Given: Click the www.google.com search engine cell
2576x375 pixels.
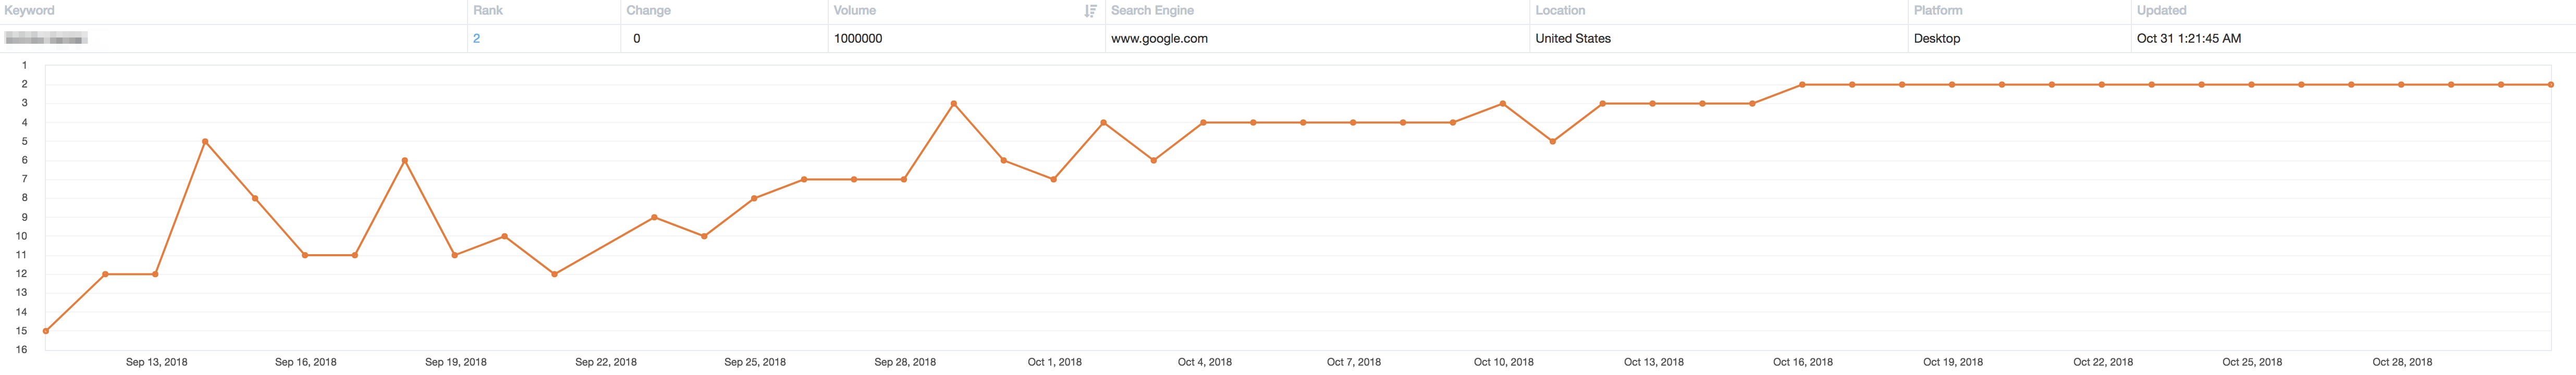Looking at the screenshot, I should coord(1159,38).
